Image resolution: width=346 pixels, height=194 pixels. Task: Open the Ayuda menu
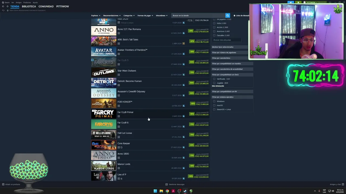click(x=35, y=2)
